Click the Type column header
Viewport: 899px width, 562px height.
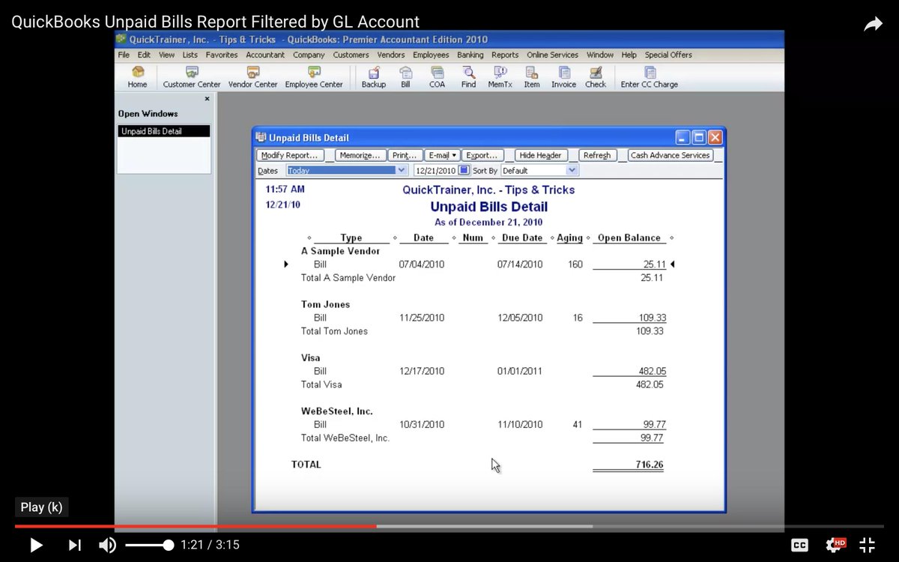[x=351, y=238]
